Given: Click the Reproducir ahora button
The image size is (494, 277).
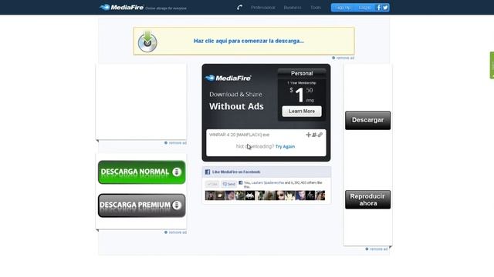Looking at the screenshot, I should point(367,200).
